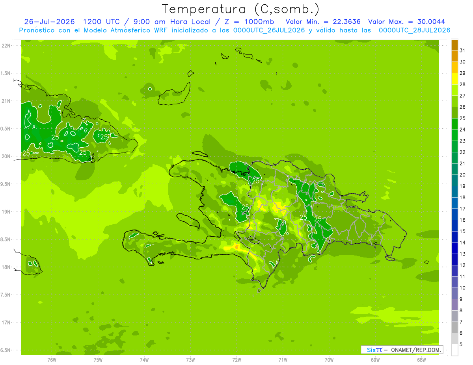Pick the green legend swatch between 24 and 25
Image resolution: width=473 pixels, height=365 pixels.
click(x=454, y=124)
